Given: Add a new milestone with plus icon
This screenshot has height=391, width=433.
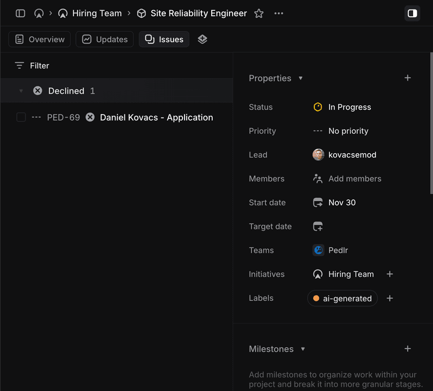Looking at the screenshot, I should [x=407, y=349].
